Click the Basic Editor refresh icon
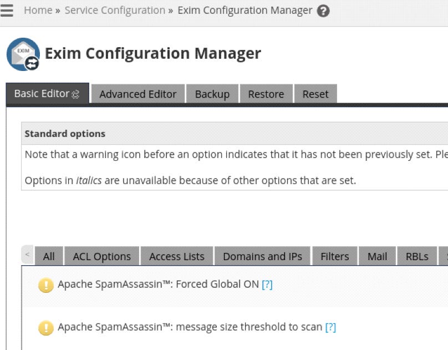 76,94
